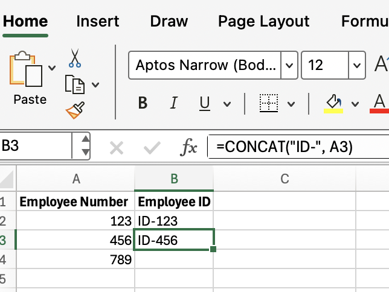The width and height of the screenshot is (389, 292).
Task: Open the Formulas tab
Action: tap(365, 21)
